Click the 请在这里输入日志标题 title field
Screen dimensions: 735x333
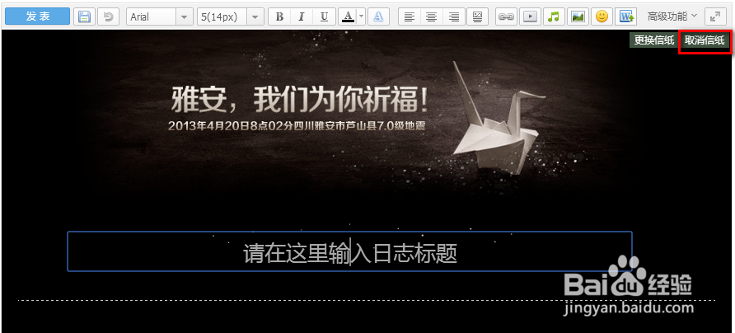pos(349,251)
